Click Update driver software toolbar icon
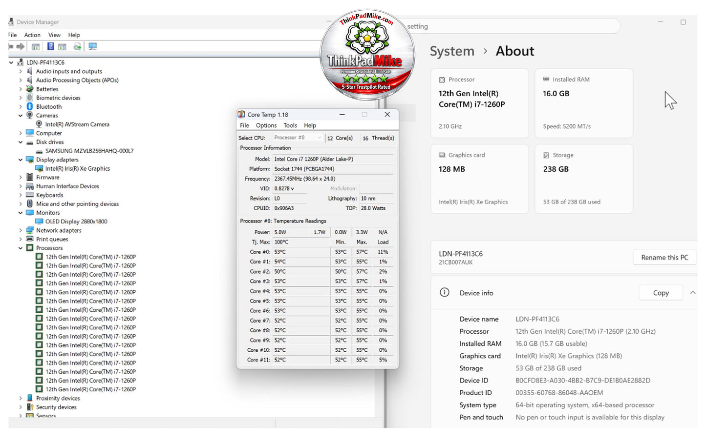 (77, 47)
